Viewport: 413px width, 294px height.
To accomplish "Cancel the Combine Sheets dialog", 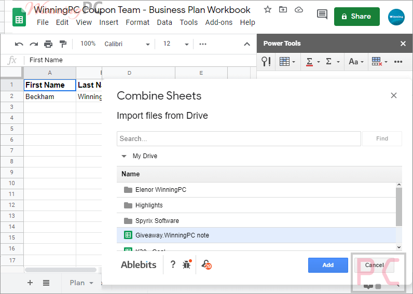I will click(374, 265).
